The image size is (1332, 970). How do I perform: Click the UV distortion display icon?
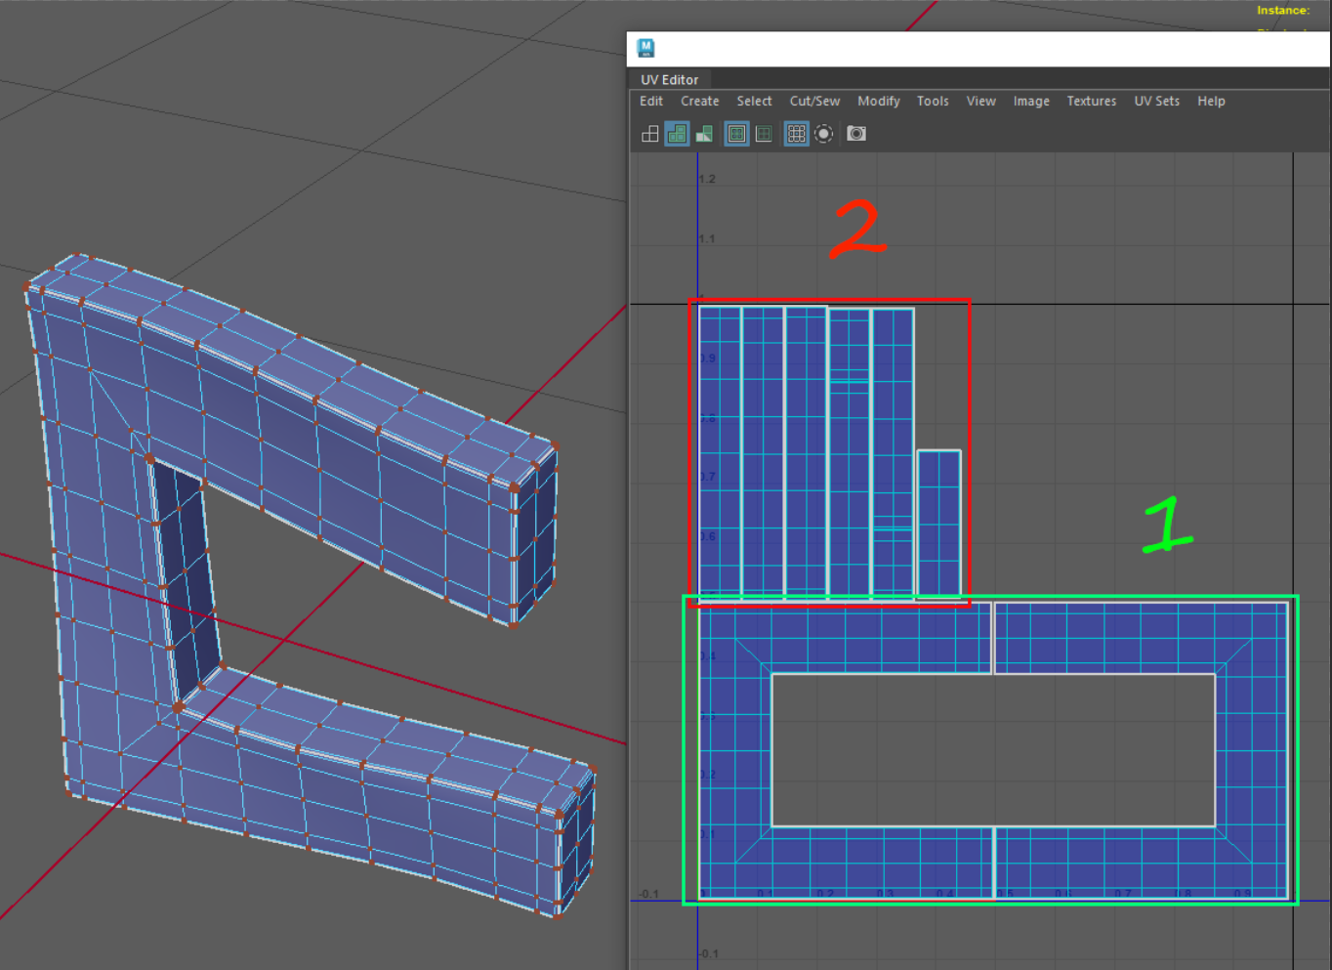[x=703, y=134]
